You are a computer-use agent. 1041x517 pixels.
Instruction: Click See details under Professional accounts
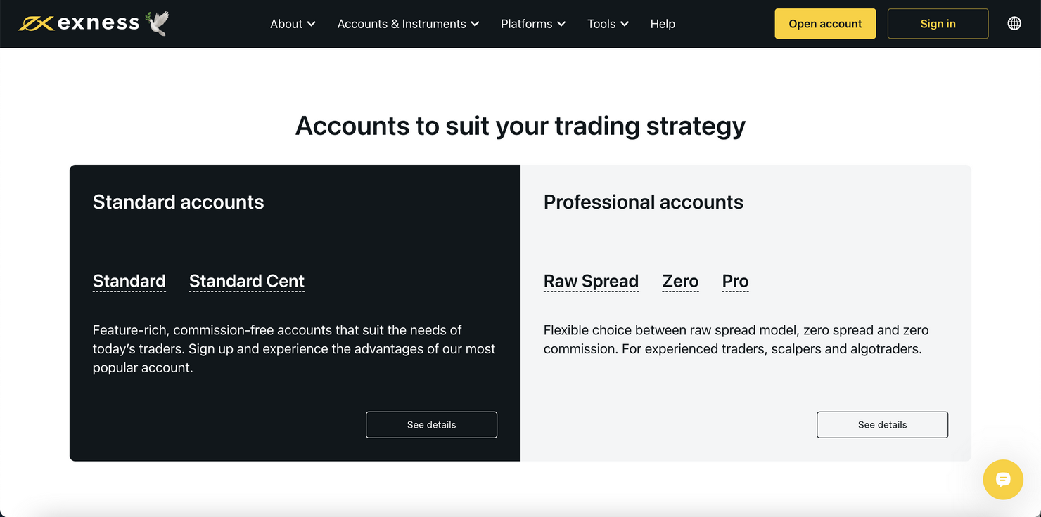click(882, 424)
